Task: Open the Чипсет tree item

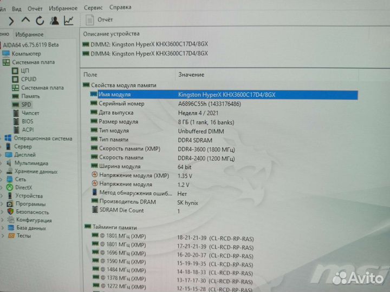Action: (30, 113)
